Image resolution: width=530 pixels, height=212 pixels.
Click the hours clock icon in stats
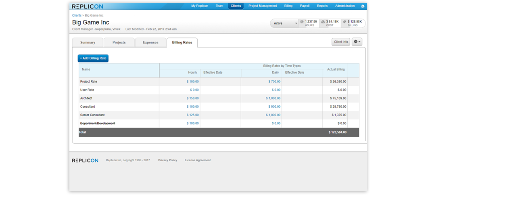tap(302, 21)
